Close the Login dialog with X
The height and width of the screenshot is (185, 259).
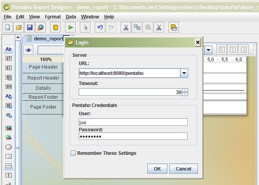point(198,42)
